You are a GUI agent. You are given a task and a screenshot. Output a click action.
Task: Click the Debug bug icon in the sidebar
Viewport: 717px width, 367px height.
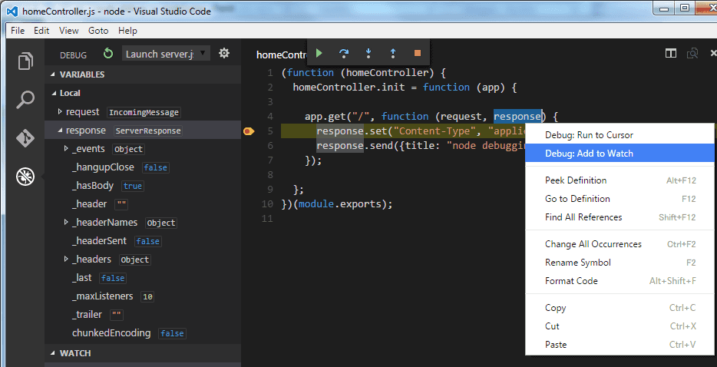[25, 177]
